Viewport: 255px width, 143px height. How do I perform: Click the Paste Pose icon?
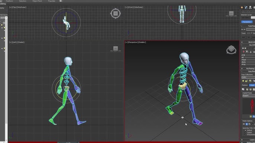click(x=247, y=89)
